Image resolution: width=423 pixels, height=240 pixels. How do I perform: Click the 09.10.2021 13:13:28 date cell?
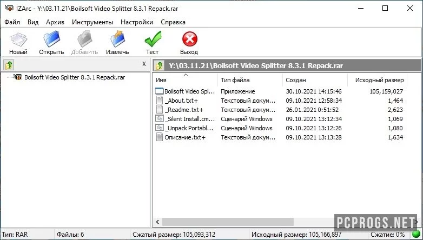click(314, 137)
